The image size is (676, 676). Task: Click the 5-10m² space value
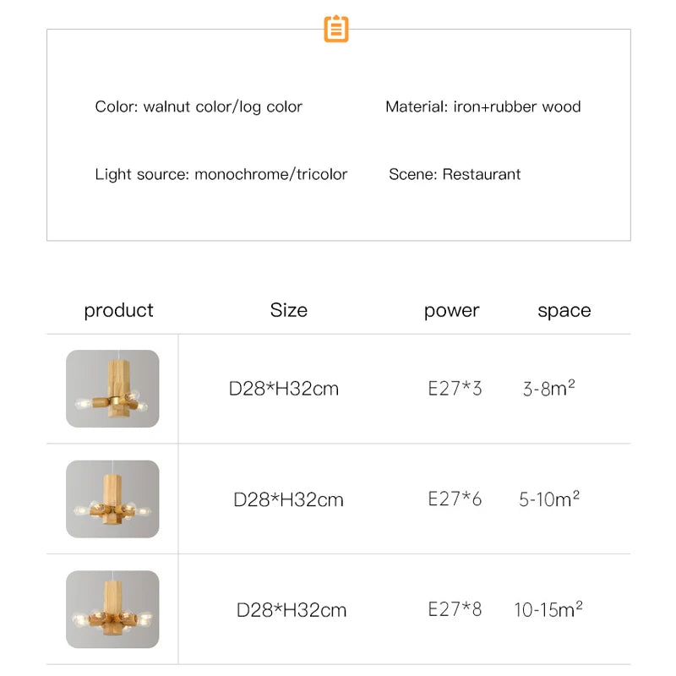pyautogui.click(x=549, y=499)
